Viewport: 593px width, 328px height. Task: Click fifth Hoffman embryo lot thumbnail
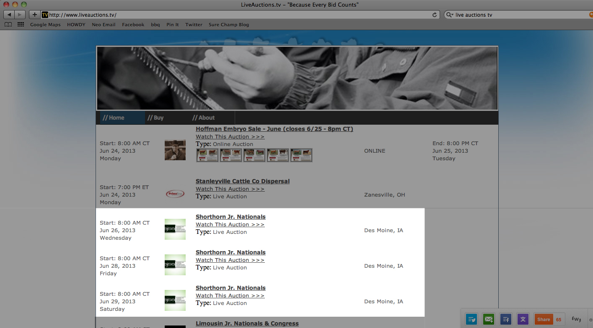coord(301,155)
